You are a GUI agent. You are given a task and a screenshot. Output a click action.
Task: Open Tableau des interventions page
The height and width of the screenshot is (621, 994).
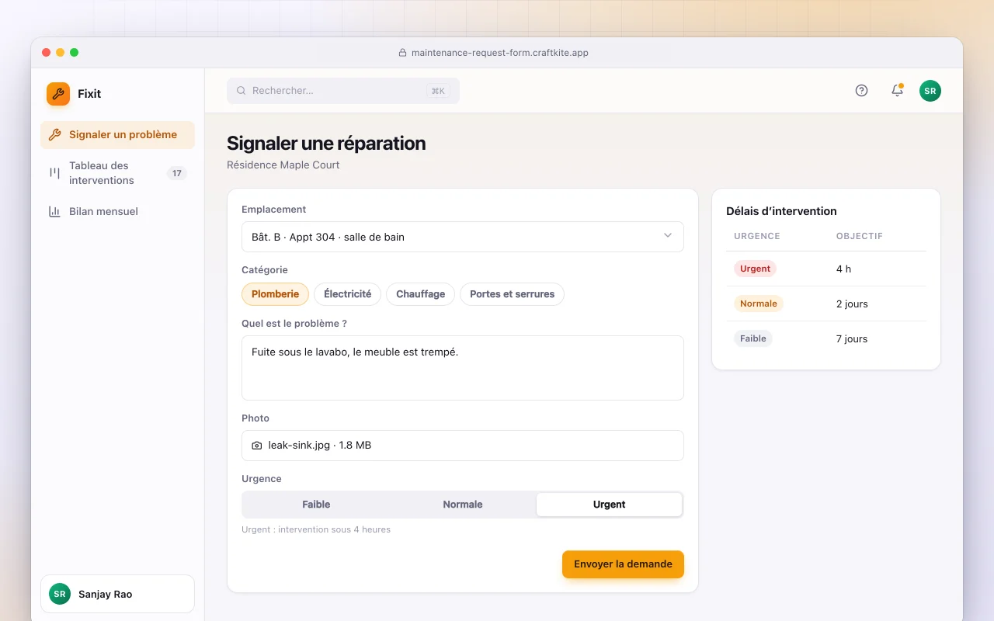(117, 173)
